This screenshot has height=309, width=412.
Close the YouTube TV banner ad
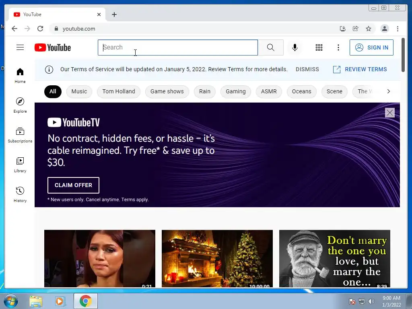pos(389,113)
